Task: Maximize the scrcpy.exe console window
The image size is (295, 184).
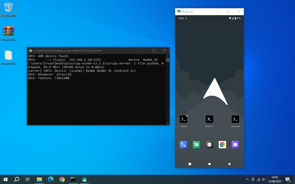Action: 154,51
